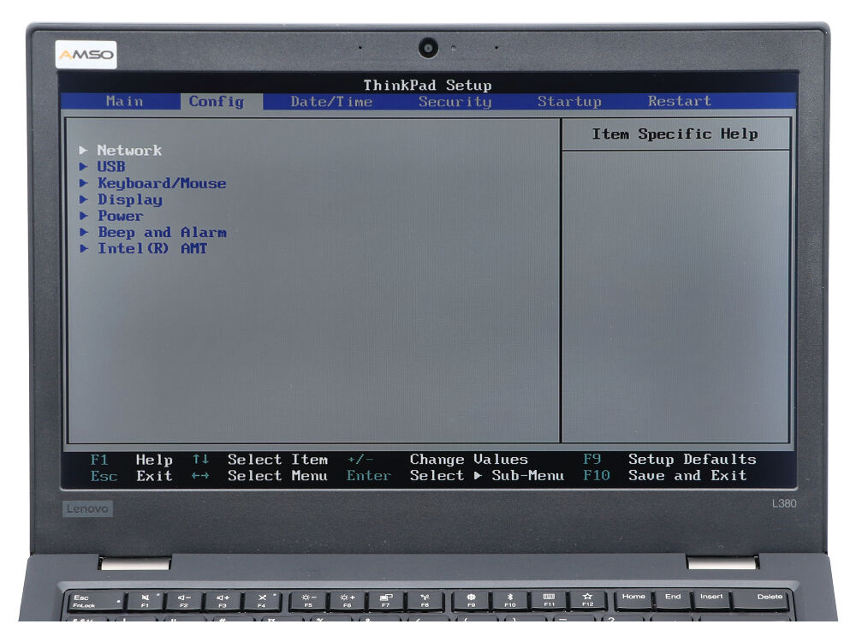Screen dimensions: 856x642
Task: Open the Display submenu entry
Action: [129, 199]
